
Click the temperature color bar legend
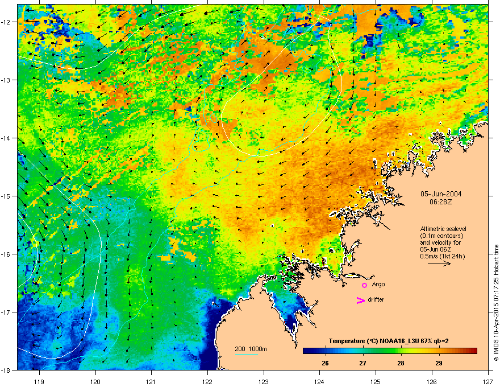pyautogui.click(x=390, y=351)
